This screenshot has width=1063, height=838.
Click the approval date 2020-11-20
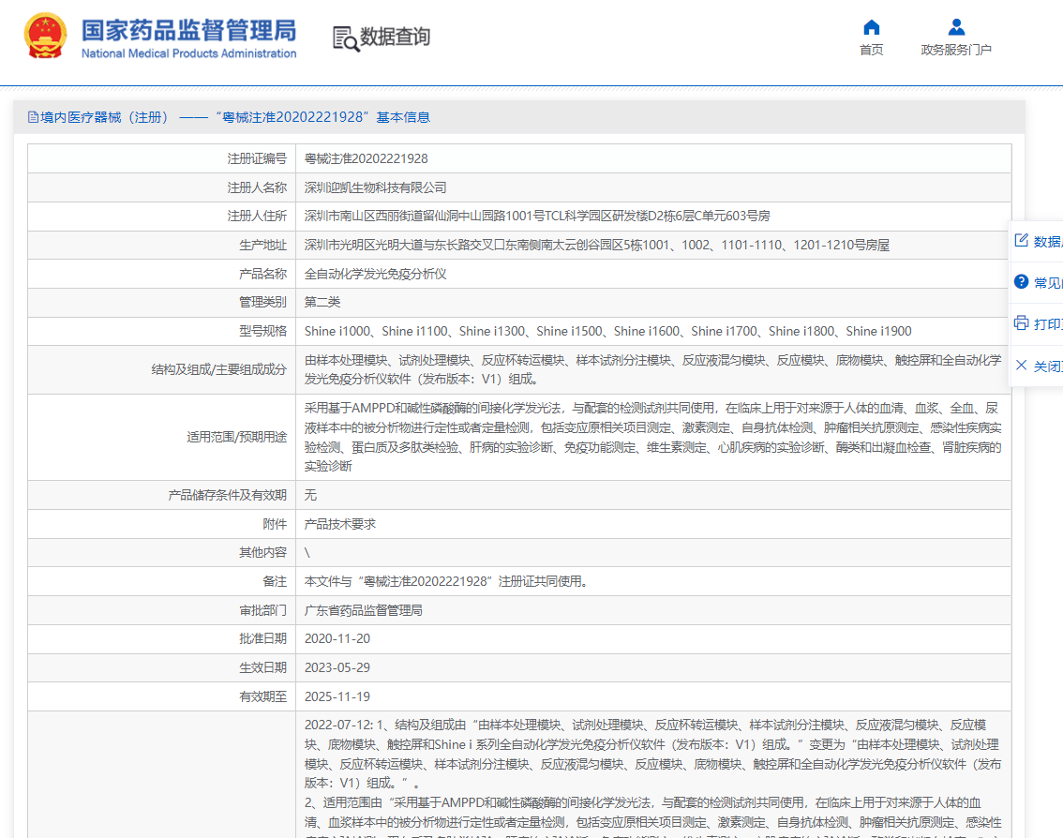[x=337, y=638]
